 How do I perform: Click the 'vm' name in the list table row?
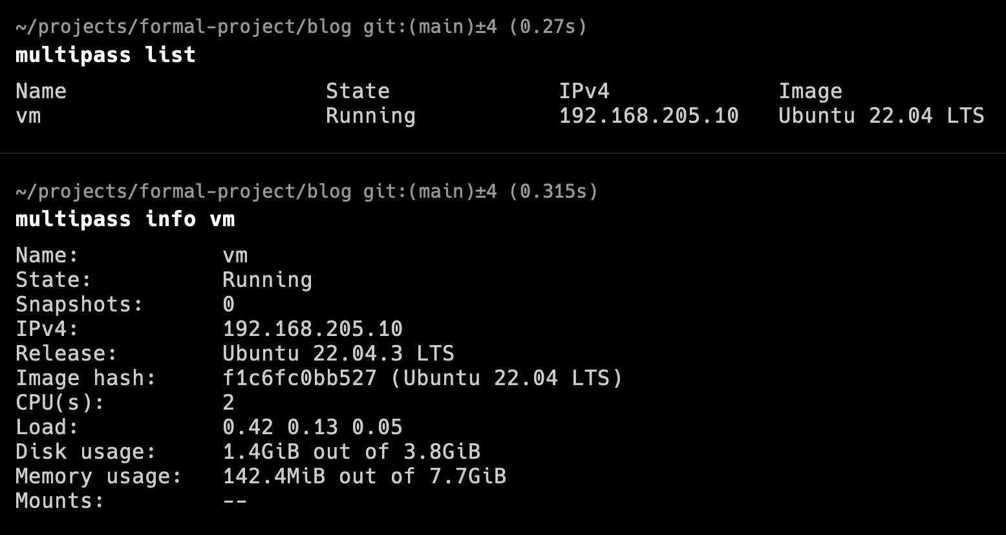28,116
